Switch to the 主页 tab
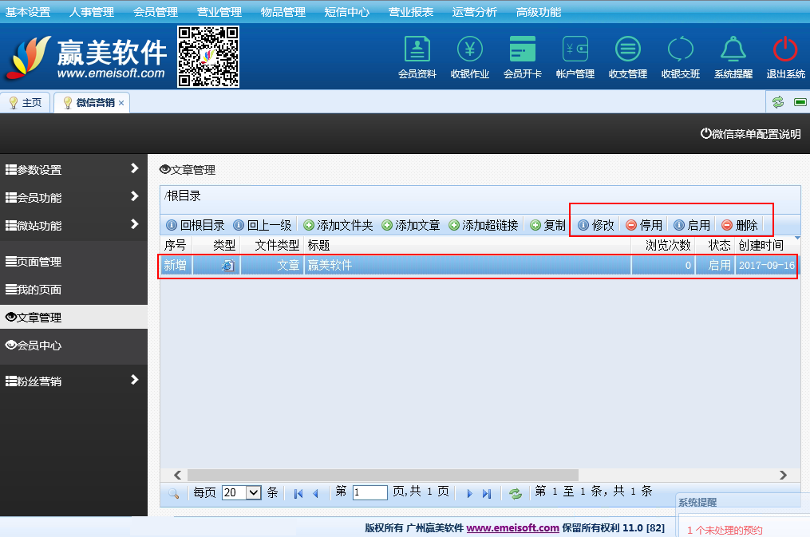Viewport: 810px width, 537px height. pyautogui.click(x=26, y=103)
